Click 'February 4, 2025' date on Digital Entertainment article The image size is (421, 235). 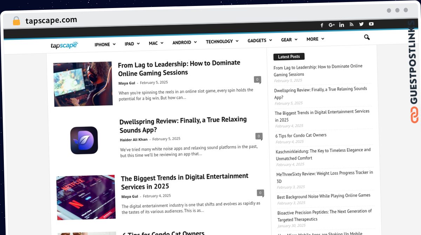[x=157, y=196]
